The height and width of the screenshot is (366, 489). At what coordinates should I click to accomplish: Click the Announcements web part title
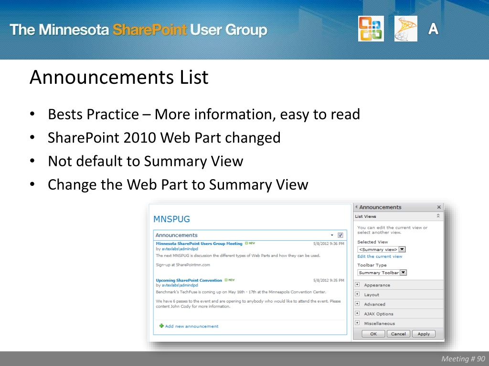(x=177, y=235)
